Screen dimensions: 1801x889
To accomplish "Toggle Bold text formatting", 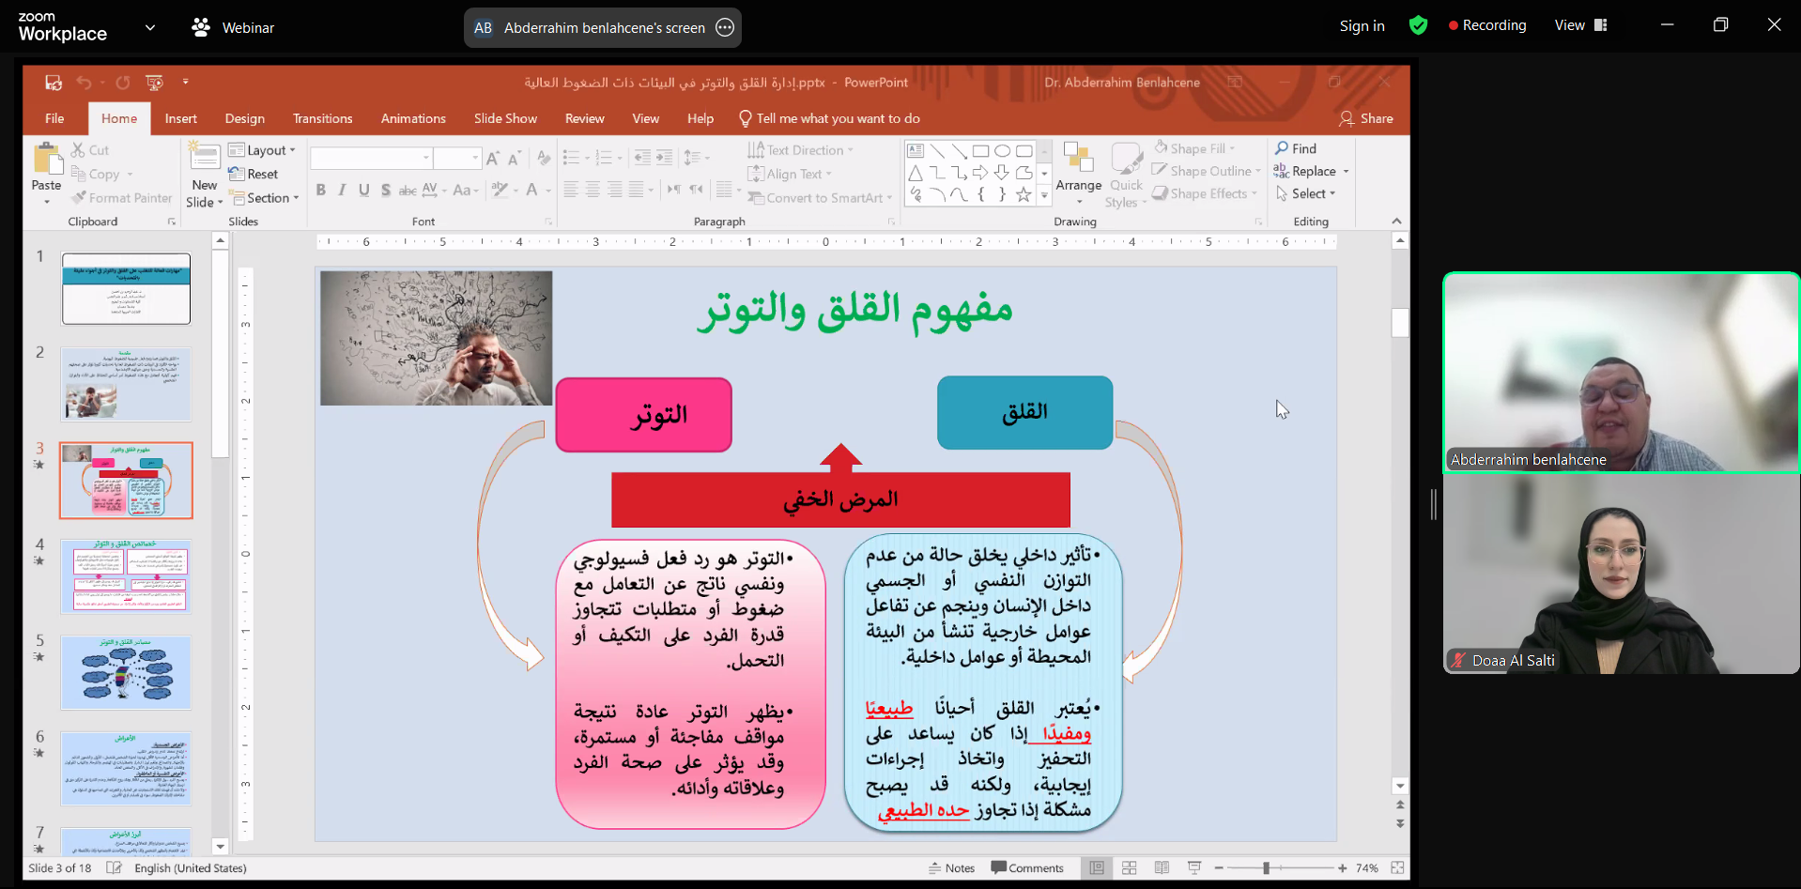I will pyautogui.click(x=321, y=191).
